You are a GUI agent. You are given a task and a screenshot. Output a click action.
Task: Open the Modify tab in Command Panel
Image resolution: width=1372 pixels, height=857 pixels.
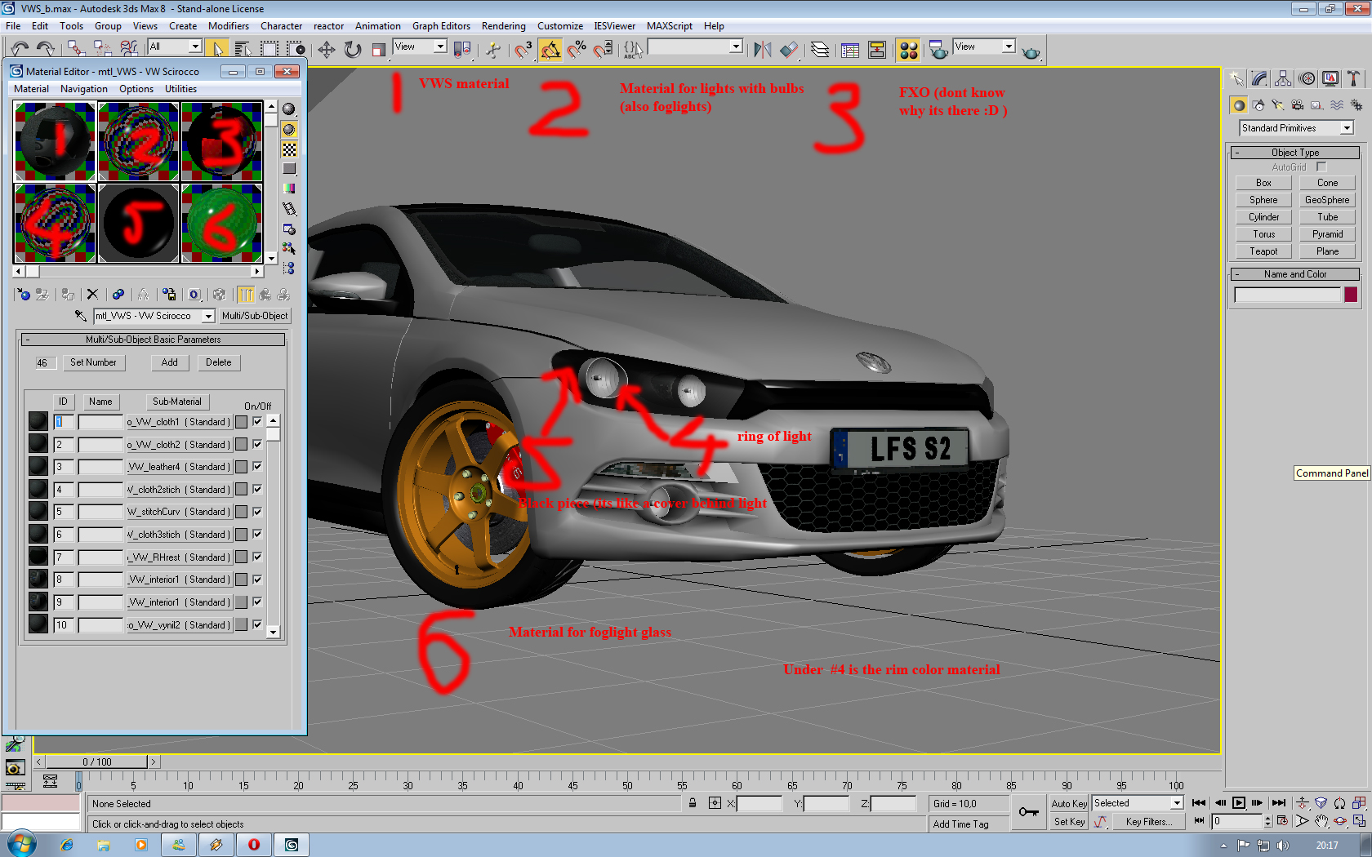pos(1259,78)
